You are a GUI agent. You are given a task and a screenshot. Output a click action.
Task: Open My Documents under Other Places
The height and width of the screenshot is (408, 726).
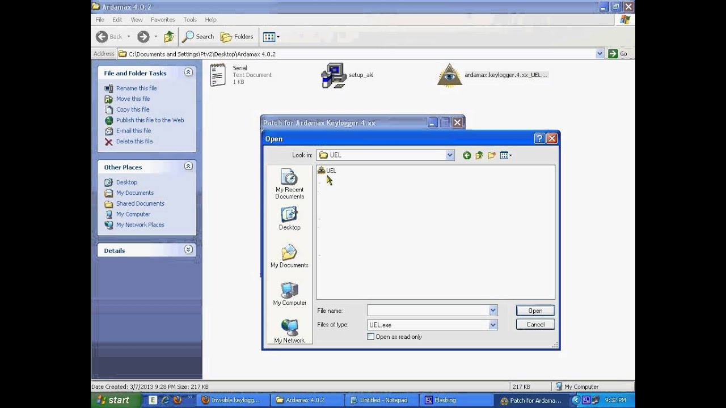134,193
